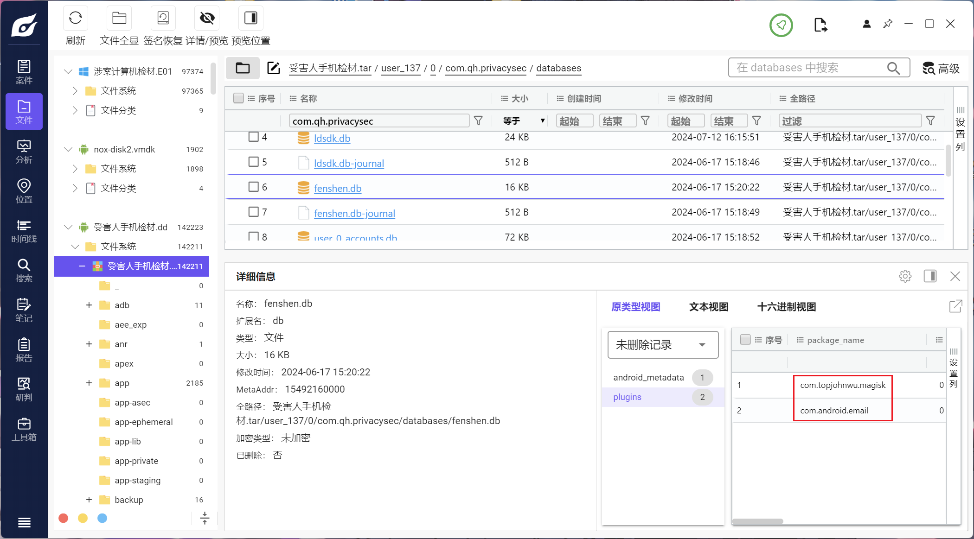This screenshot has width=974, height=539.
Task: Click the edit path pencil icon
Action: tap(274, 68)
